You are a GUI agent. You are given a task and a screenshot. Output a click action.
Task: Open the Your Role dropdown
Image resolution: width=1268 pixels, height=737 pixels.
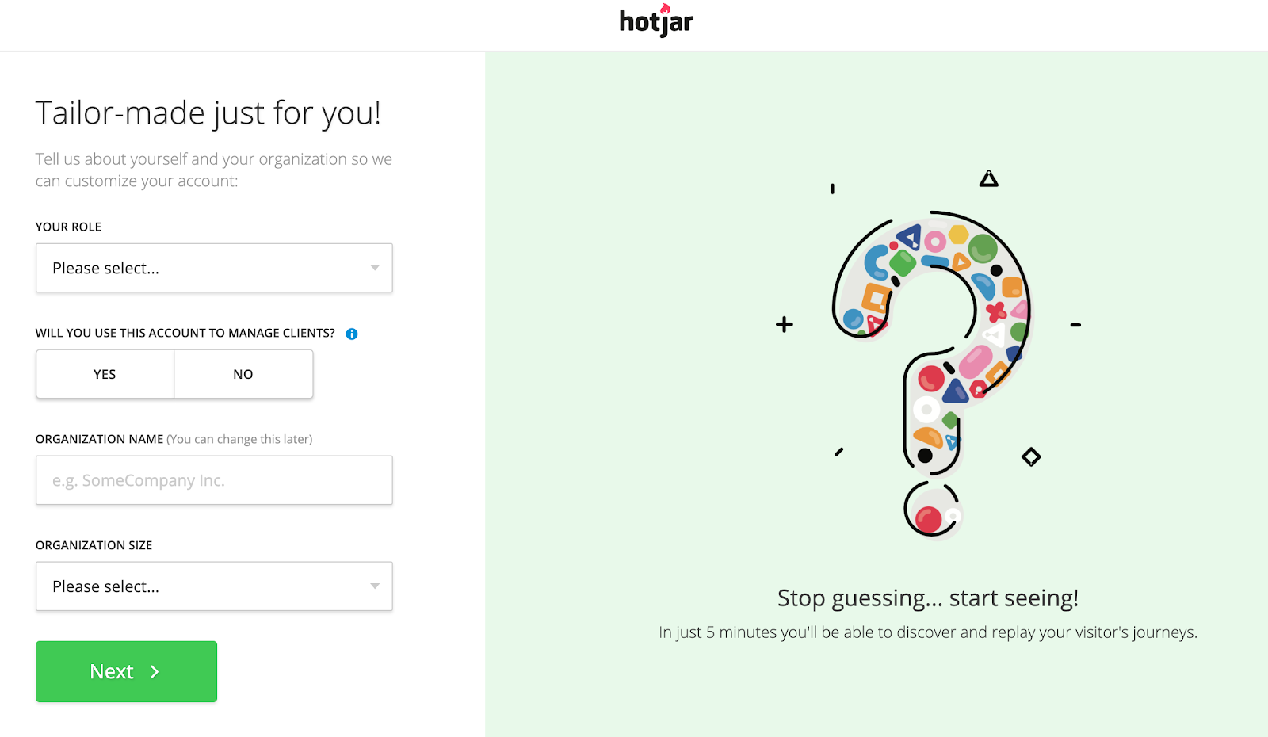(x=214, y=268)
